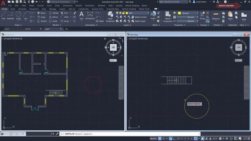
Task: Switch to the PLAN drawing tab
Action: click(x=28, y=29)
